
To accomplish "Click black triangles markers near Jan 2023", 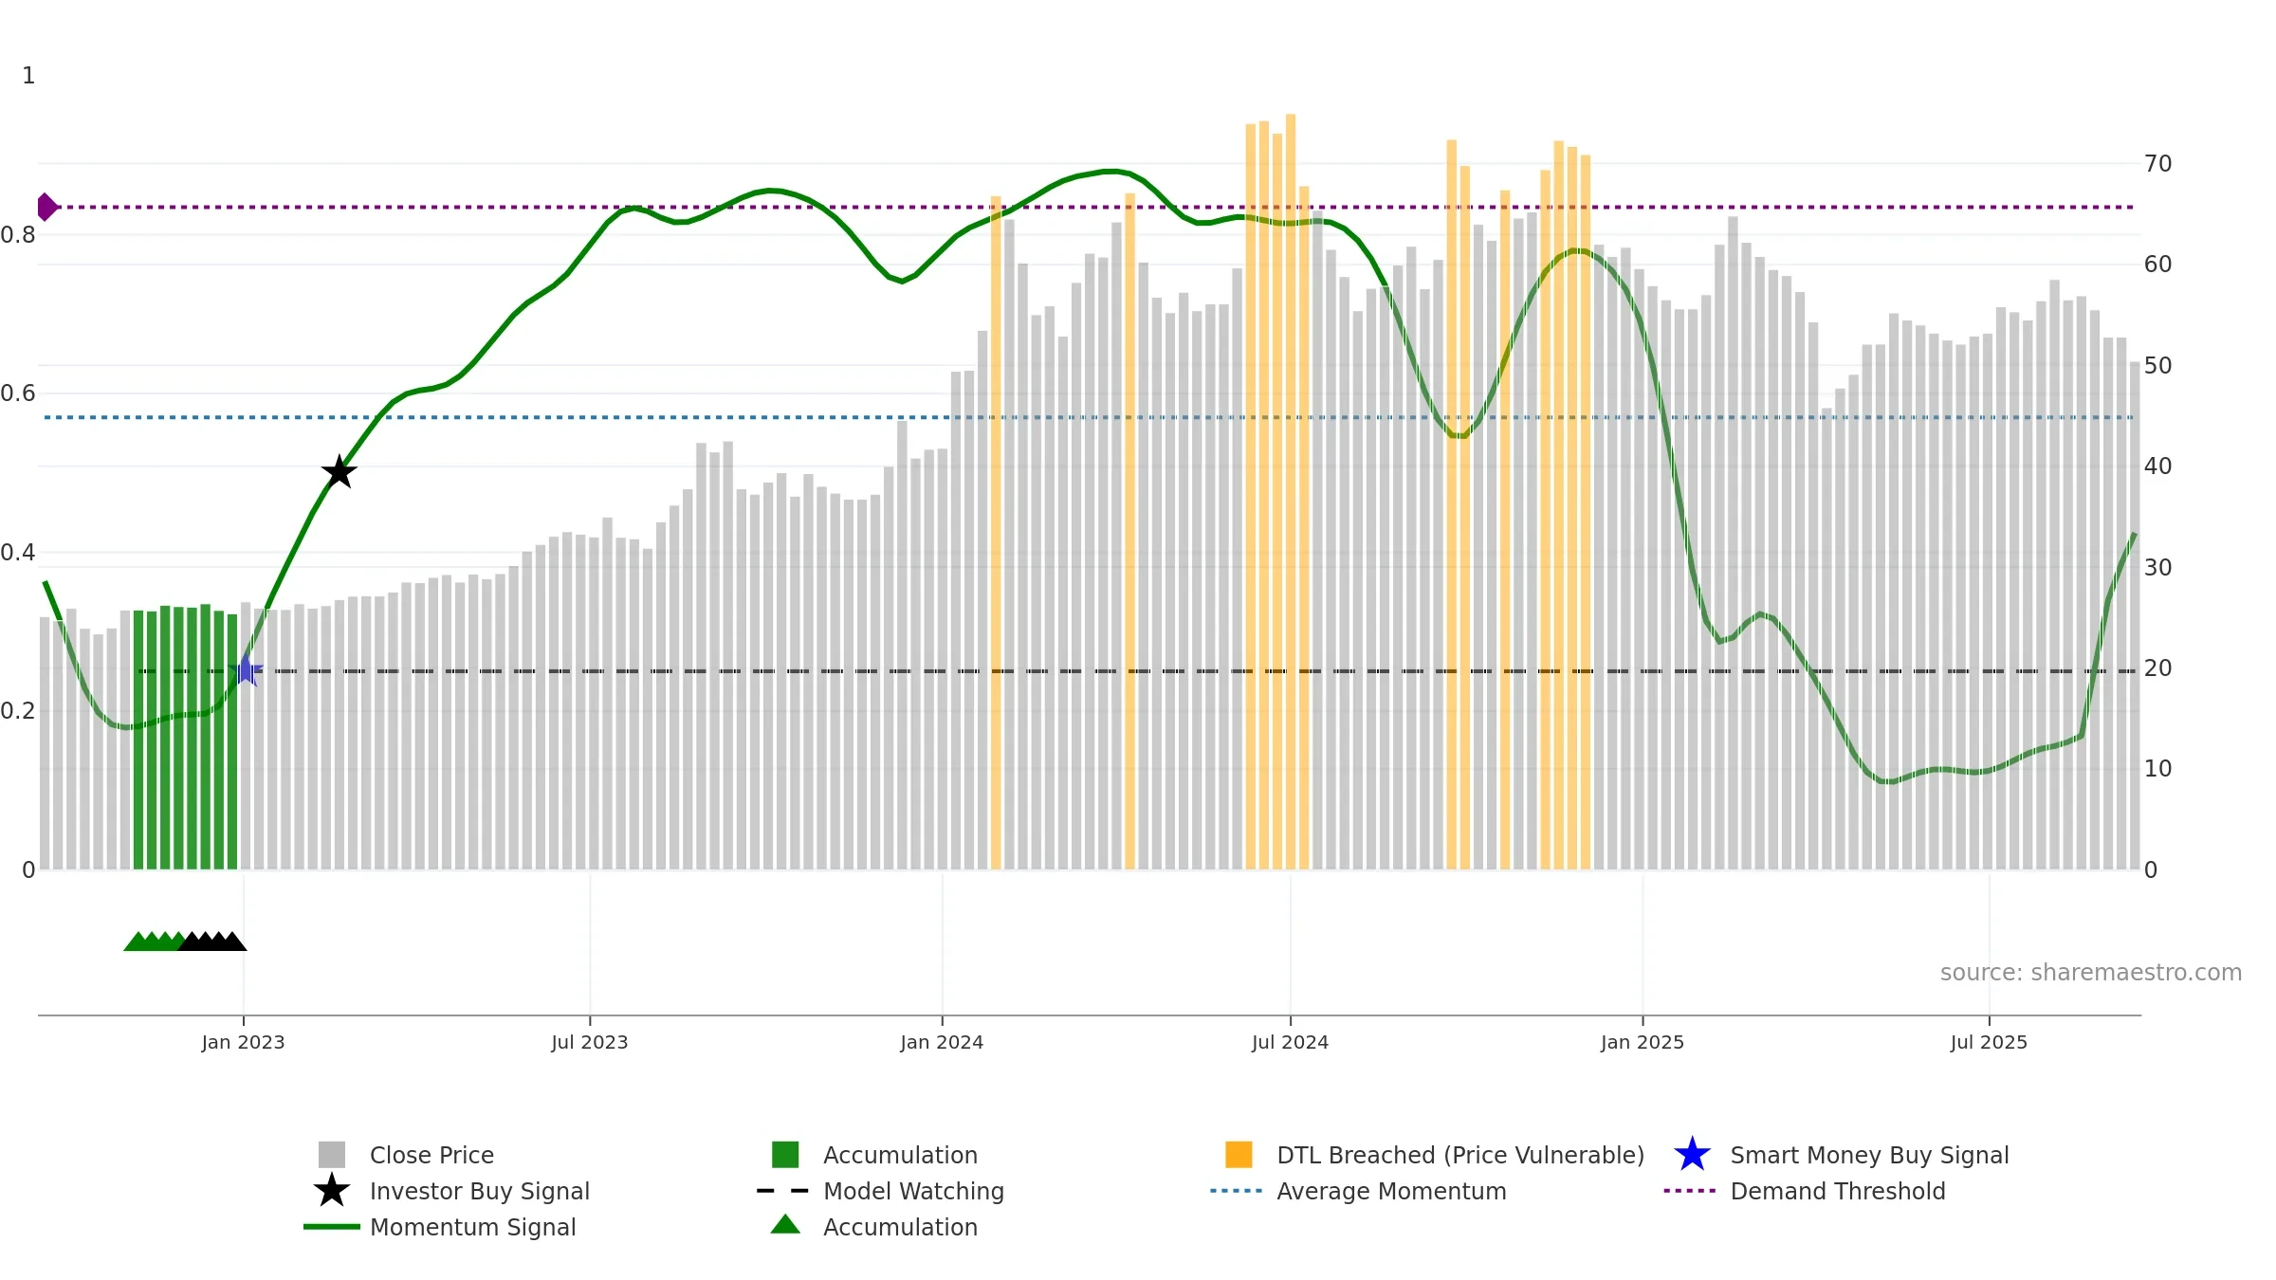I will pyautogui.click(x=213, y=942).
